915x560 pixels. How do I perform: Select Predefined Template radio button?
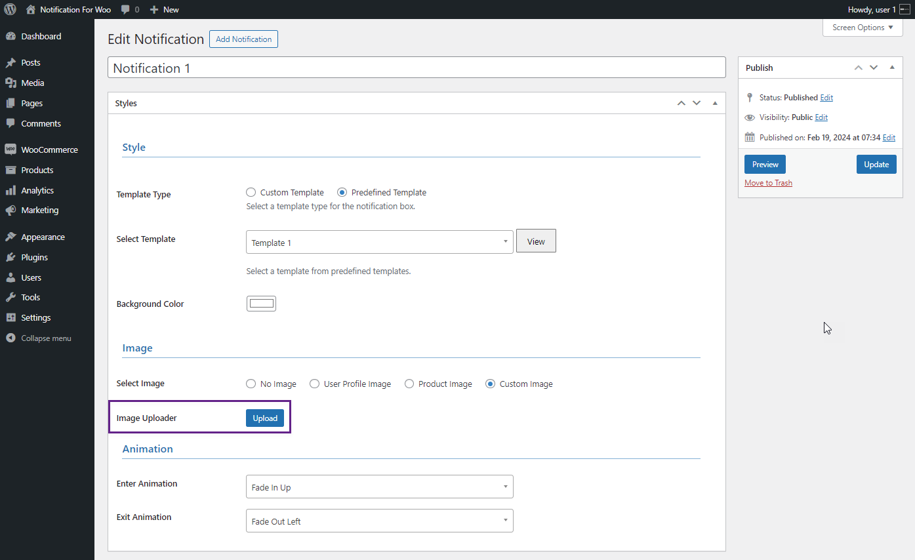342,193
